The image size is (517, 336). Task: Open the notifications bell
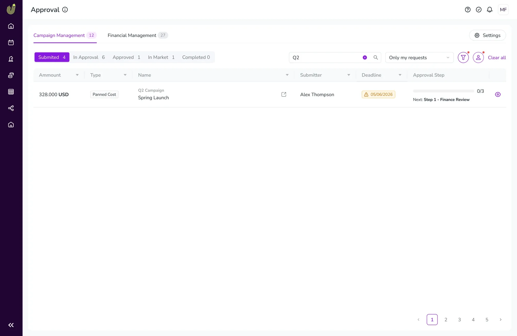click(x=490, y=10)
